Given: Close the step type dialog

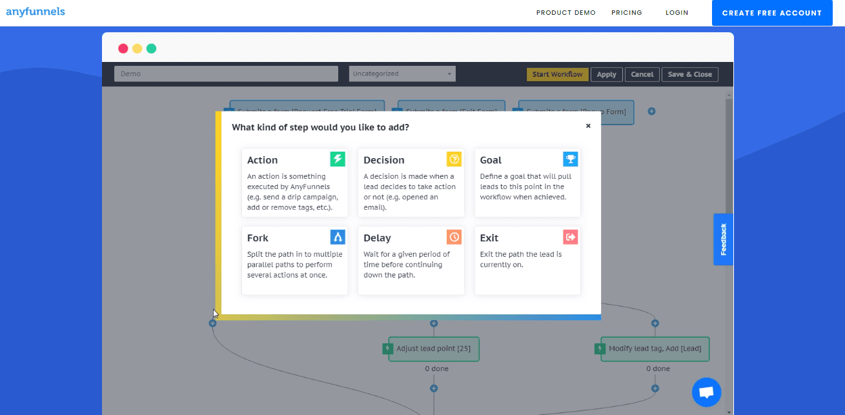Looking at the screenshot, I should pos(588,126).
